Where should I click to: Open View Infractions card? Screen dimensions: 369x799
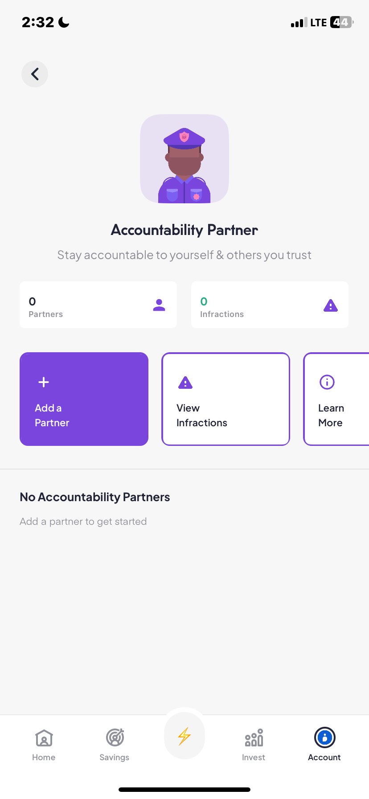click(x=225, y=399)
